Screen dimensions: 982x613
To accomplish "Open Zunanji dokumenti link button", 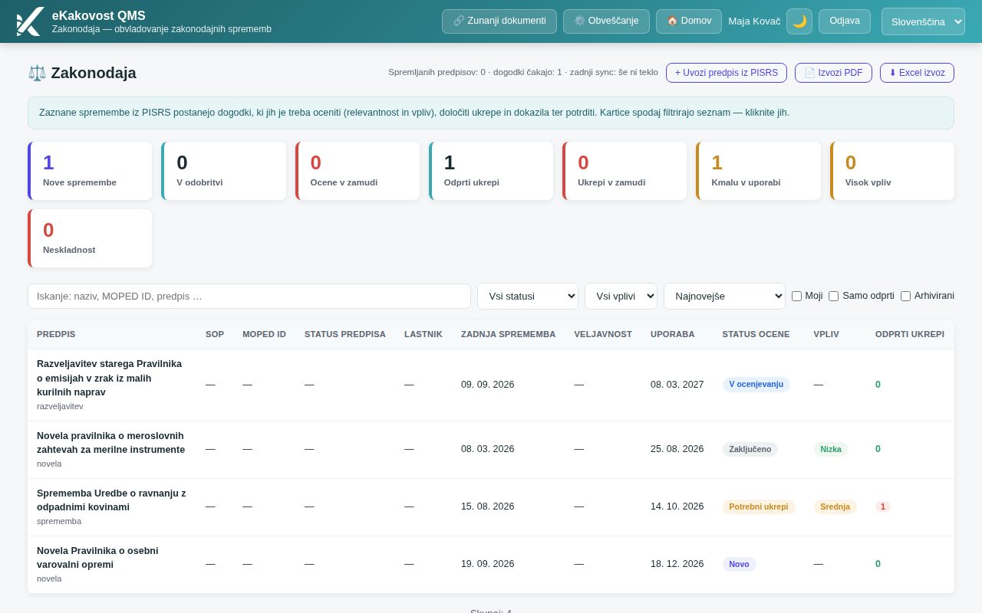I will point(499,21).
